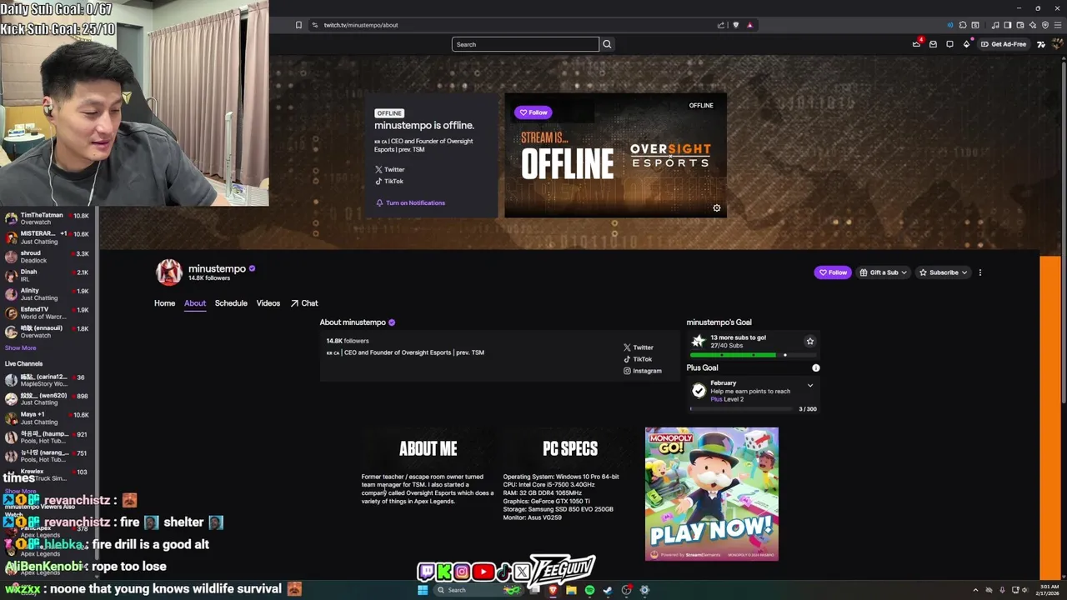Click the Windows Start button

423,590
